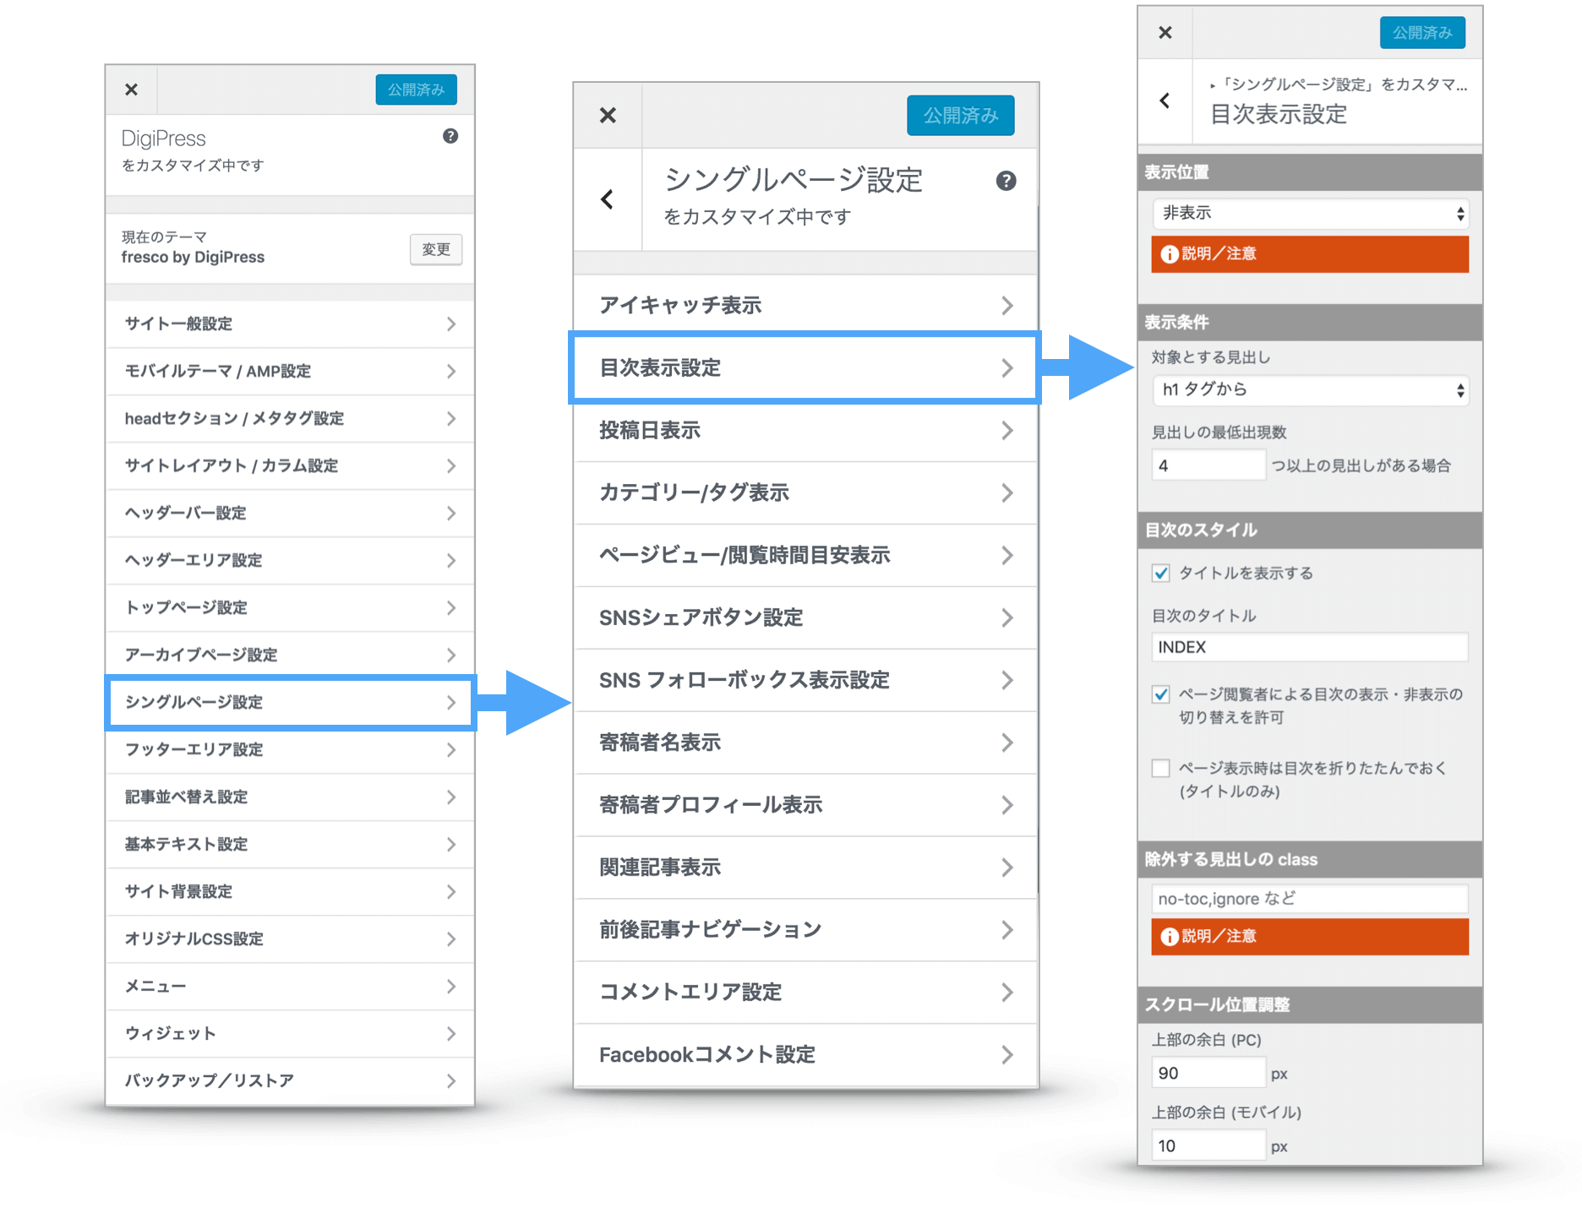Uncheck the タイトルを表示する checkbox
The height and width of the screenshot is (1213, 1582).
(1161, 574)
